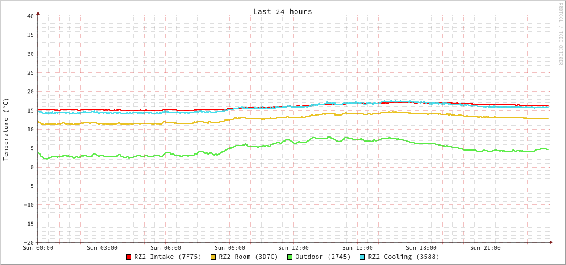
Task: Click the cyan RZ2 Cooling legend swatch
Action: pos(363,257)
